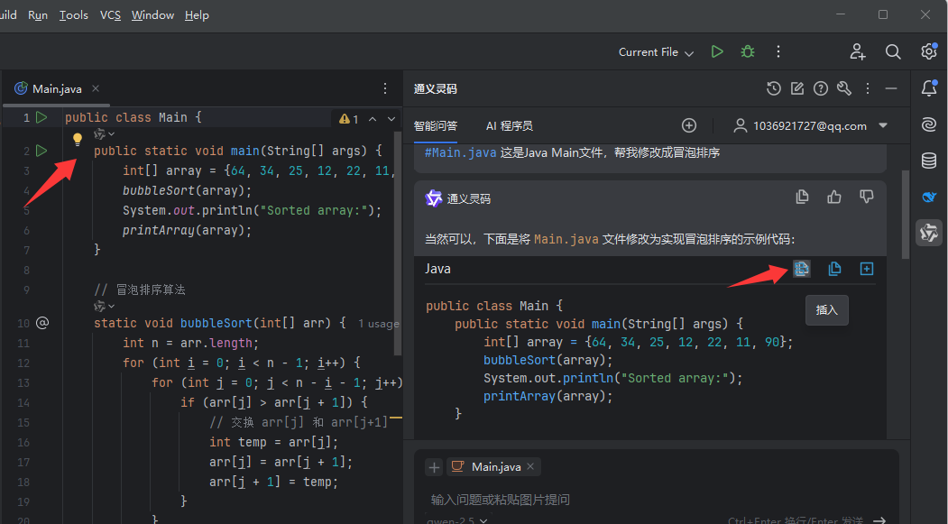Run main method from the line 2 gutter icon
948x524 pixels.
coord(41,150)
